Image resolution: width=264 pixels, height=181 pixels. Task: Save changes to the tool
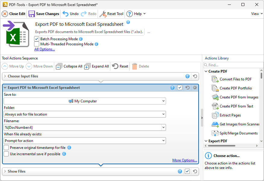point(44,14)
